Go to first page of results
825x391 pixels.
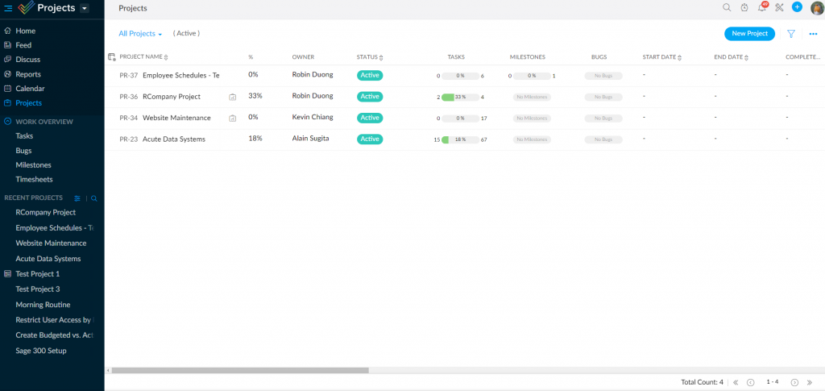tap(736, 383)
